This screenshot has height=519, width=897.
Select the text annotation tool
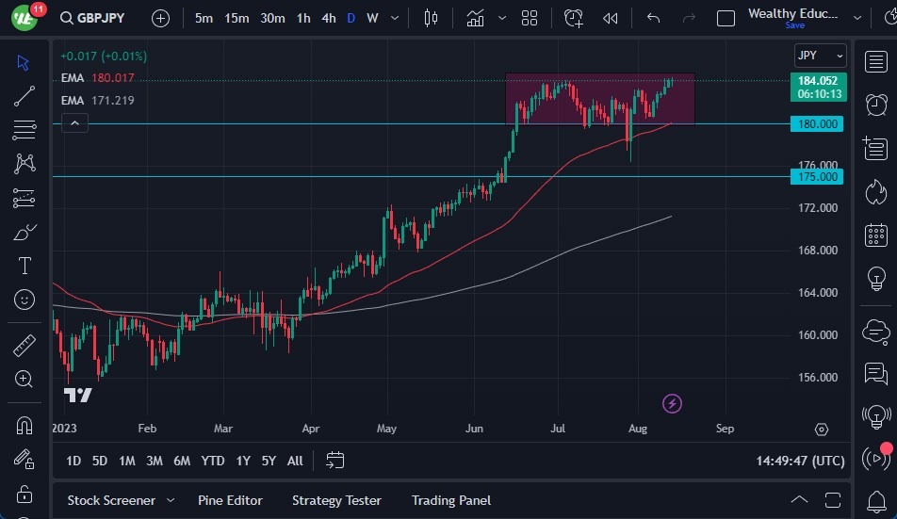click(x=24, y=266)
